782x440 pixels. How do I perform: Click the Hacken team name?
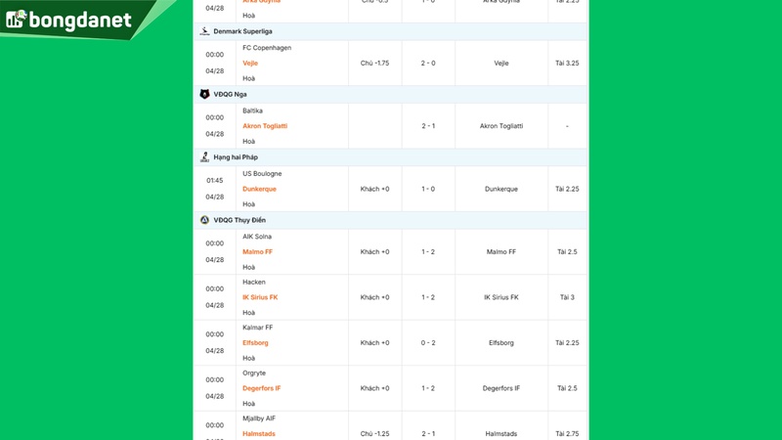(x=254, y=282)
